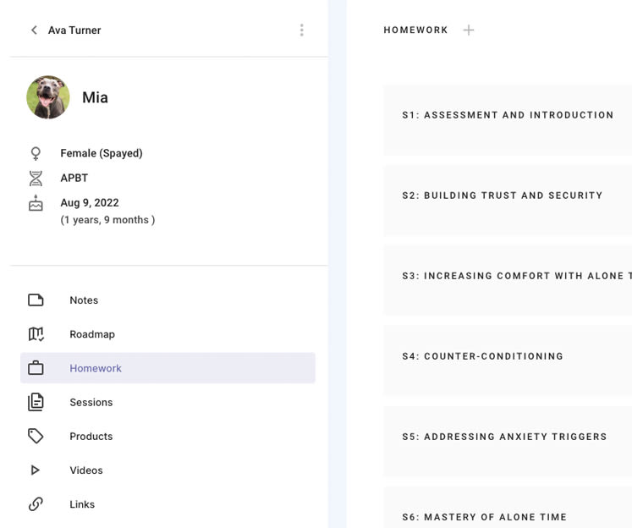Viewport: 632px width, 528px height.
Task: Select the Homework menu item
Action: (x=168, y=368)
